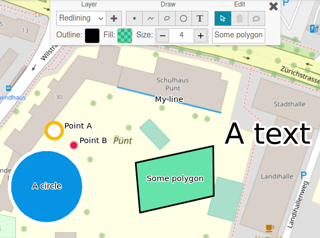Image resolution: width=320 pixels, height=238 pixels.
Task: Select the large 'A text' label
Action: 268,133
